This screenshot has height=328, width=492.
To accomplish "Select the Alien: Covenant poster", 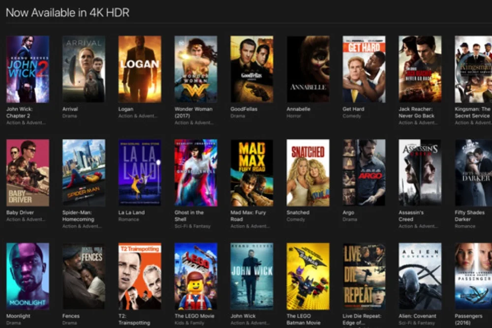I will pos(420,276).
